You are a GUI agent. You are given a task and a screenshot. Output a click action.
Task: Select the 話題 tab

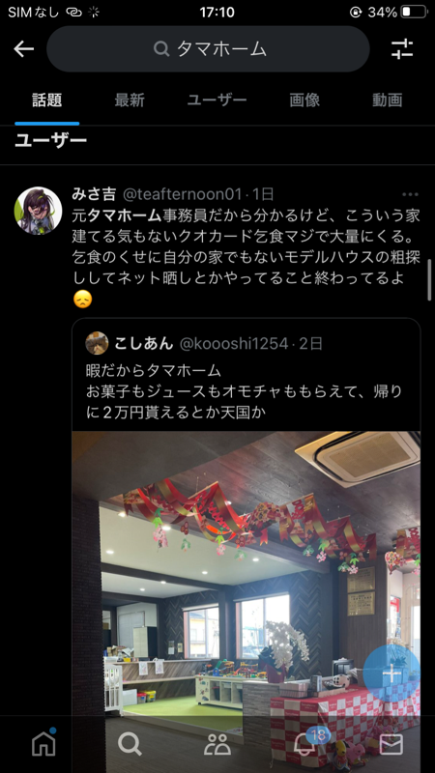pos(46,100)
